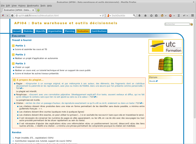Open the Downloads arrow icon
This screenshot has height=144, width=196.
click(x=139, y=15)
